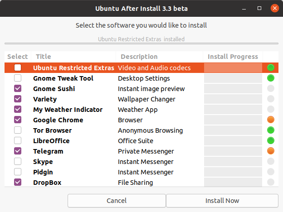Click 'Instant image preview' description
This screenshot has width=283, height=212.
tap(151, 89)
